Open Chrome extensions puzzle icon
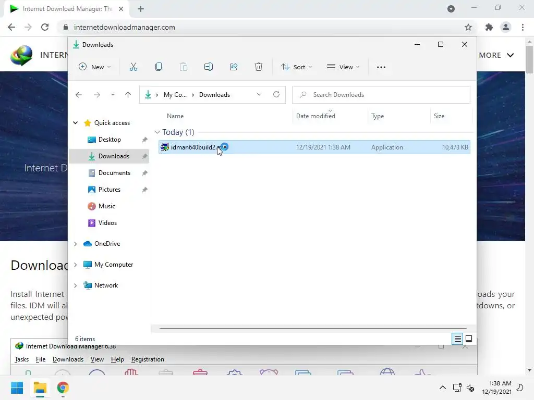This screenshot has height=400, width=534. [x=489, y=27]
